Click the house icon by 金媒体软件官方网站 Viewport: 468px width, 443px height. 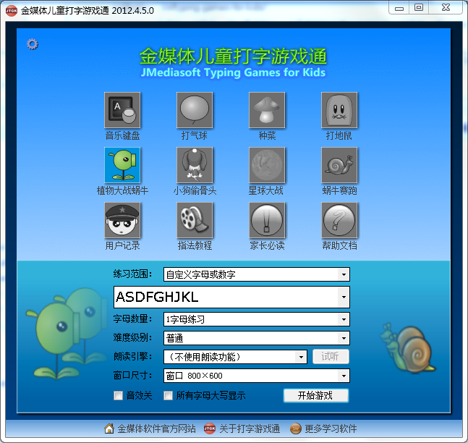pos(109,429)
